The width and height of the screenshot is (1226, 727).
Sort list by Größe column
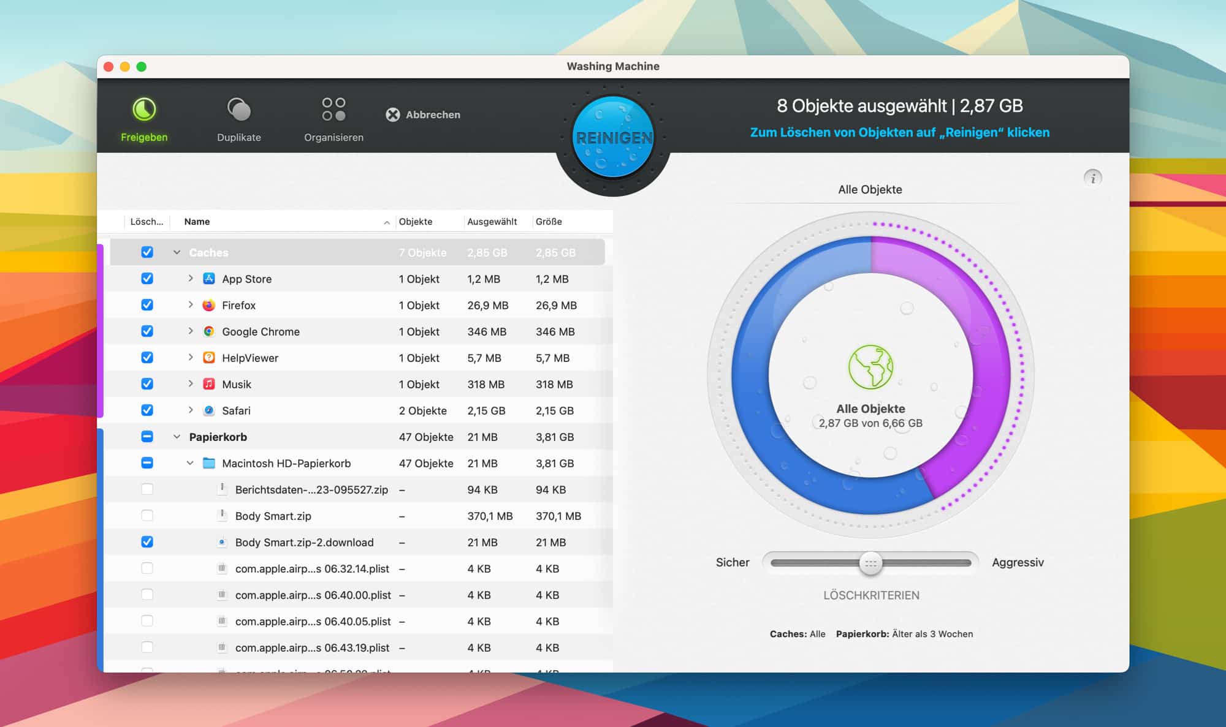[549, 222]
